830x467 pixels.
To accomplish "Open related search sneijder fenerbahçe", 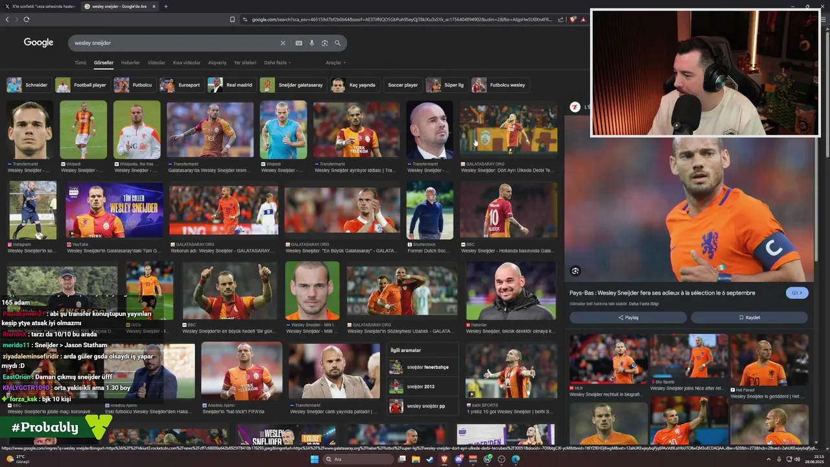I will [x=423, y=367].
